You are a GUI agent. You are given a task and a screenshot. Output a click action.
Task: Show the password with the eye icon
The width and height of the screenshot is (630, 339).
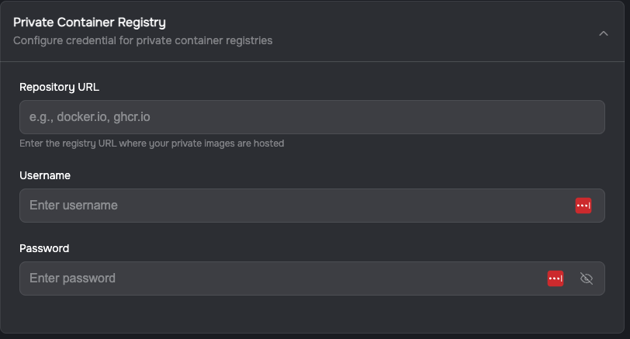tap(587, 278)
